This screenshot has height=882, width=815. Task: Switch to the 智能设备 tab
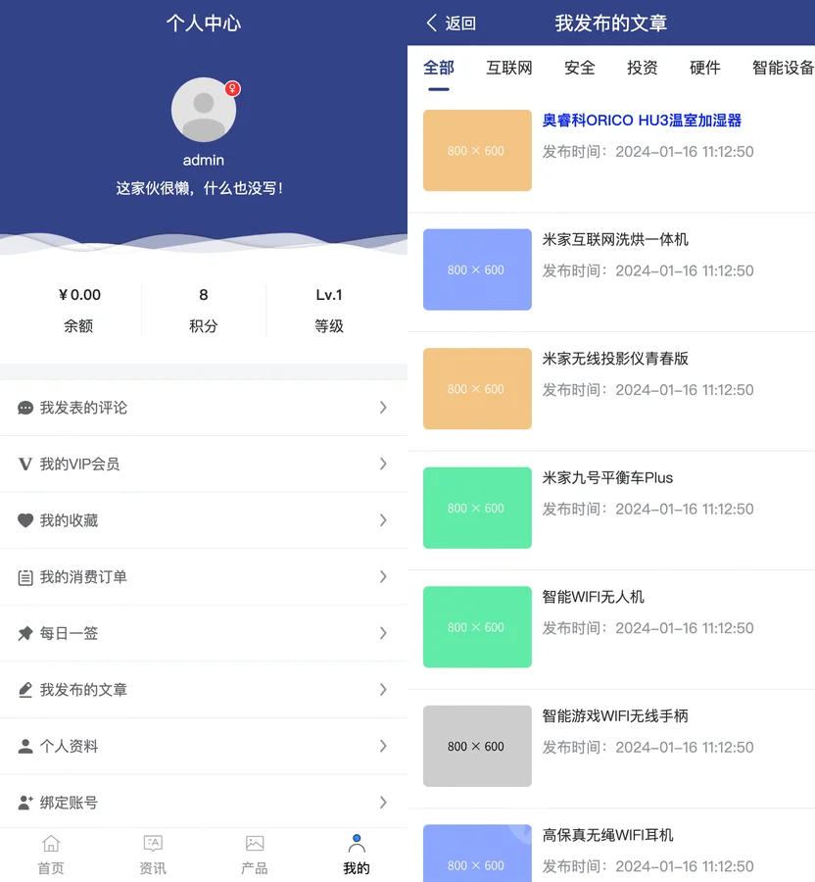(783, 68)
